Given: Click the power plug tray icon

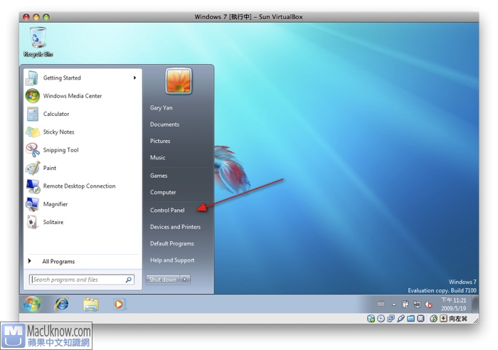Looking at the screenshot, I should 406,304.
